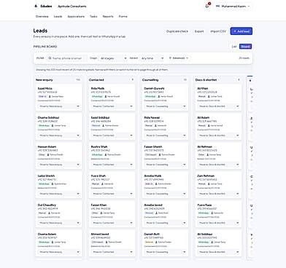This screenshot has height=268, width=286.
Task: Click the assignee person icon on Danish Butt card
Action: click(x=156, y=243)
